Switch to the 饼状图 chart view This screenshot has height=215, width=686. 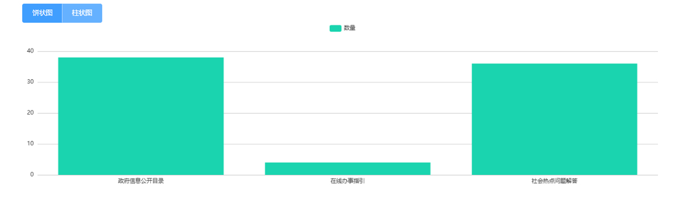click(42, 13)
